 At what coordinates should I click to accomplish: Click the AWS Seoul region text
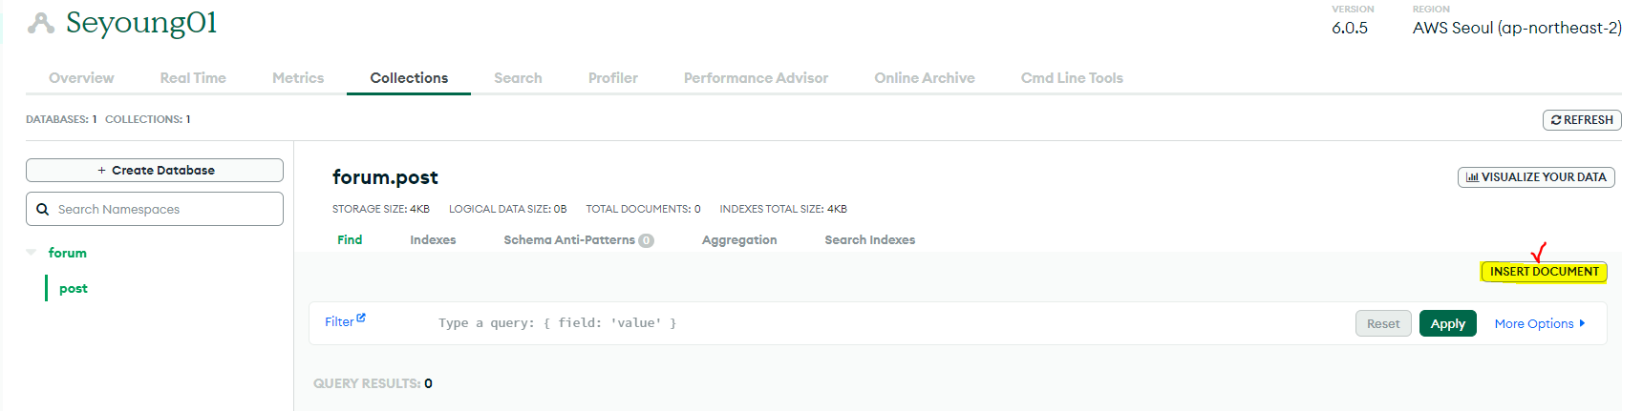coord(1517,29)
